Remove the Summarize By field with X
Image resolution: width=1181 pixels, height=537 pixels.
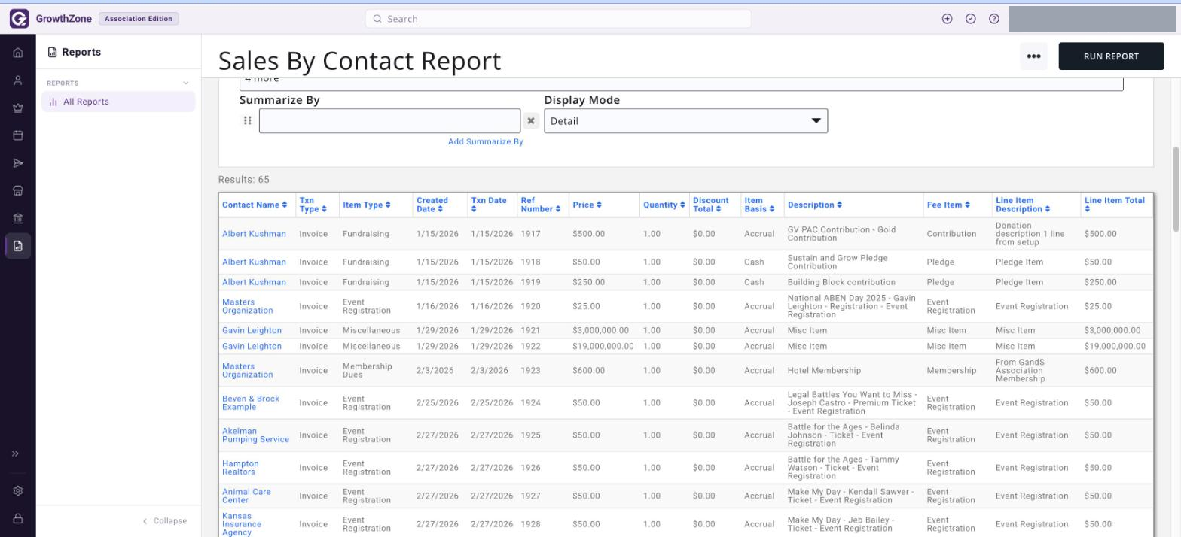[x=531, y=121]
